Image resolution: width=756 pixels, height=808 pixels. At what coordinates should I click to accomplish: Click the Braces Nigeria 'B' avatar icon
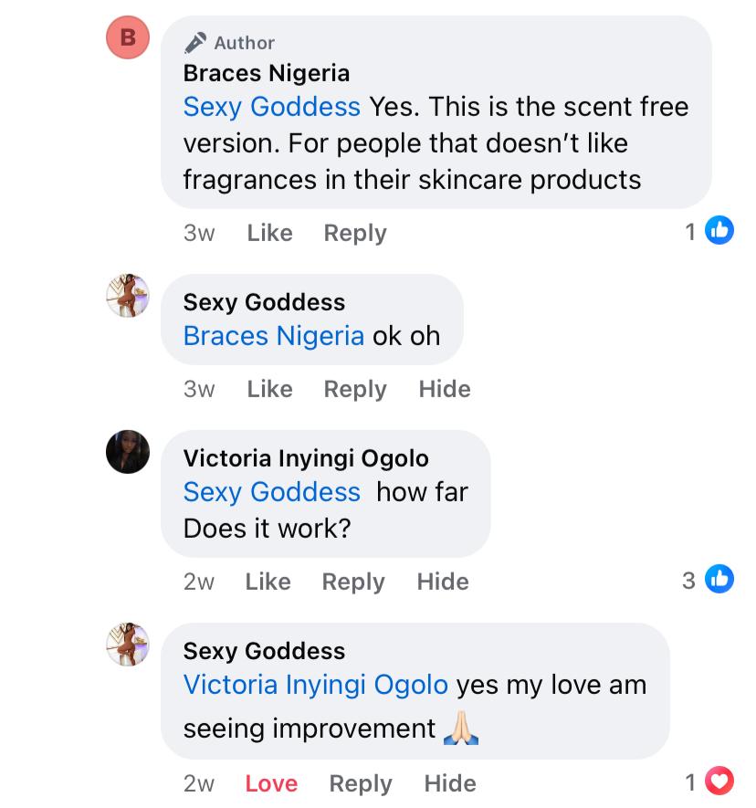(128, 37)
